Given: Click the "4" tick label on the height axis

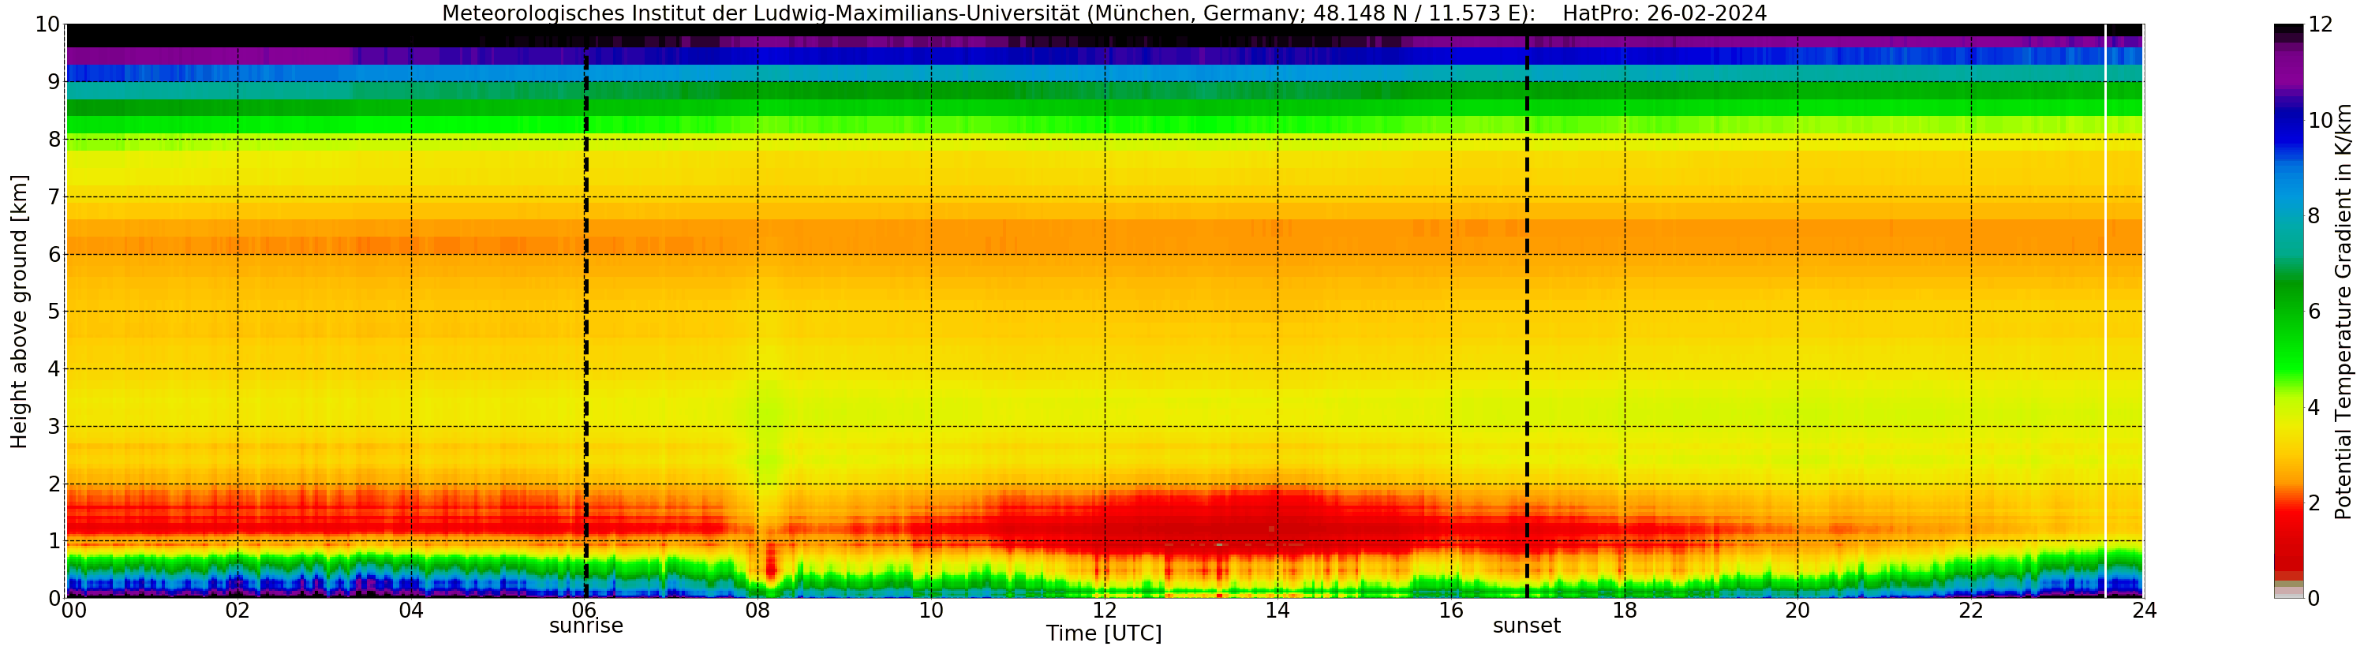Looking at the screenshot, I should click(54, 368).
